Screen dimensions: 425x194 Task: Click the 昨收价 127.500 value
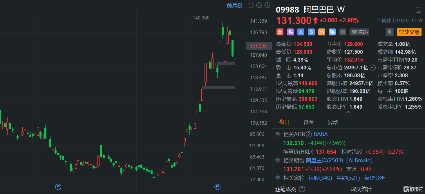(x=353, y=52)
